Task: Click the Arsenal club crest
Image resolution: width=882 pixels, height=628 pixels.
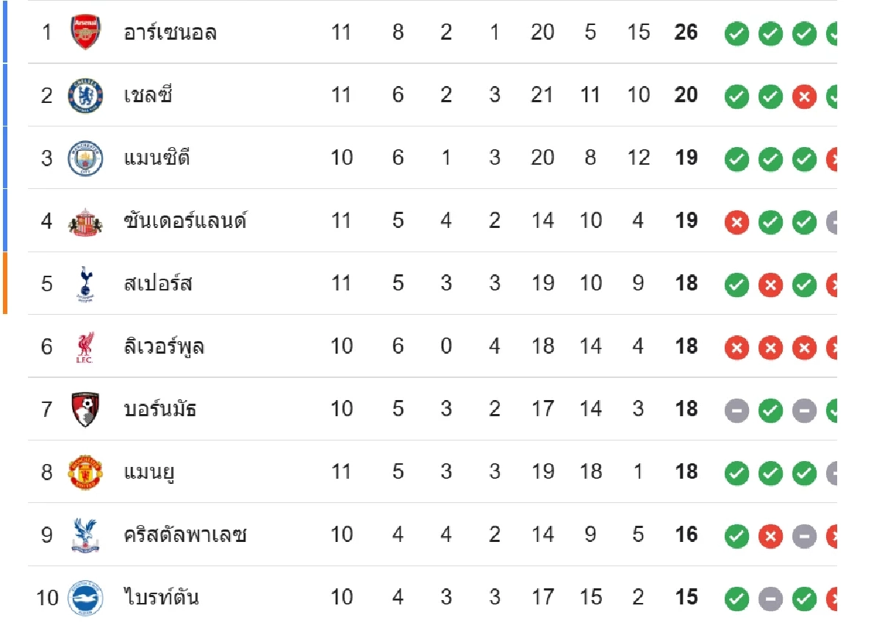Action: [x=85, y=32]
